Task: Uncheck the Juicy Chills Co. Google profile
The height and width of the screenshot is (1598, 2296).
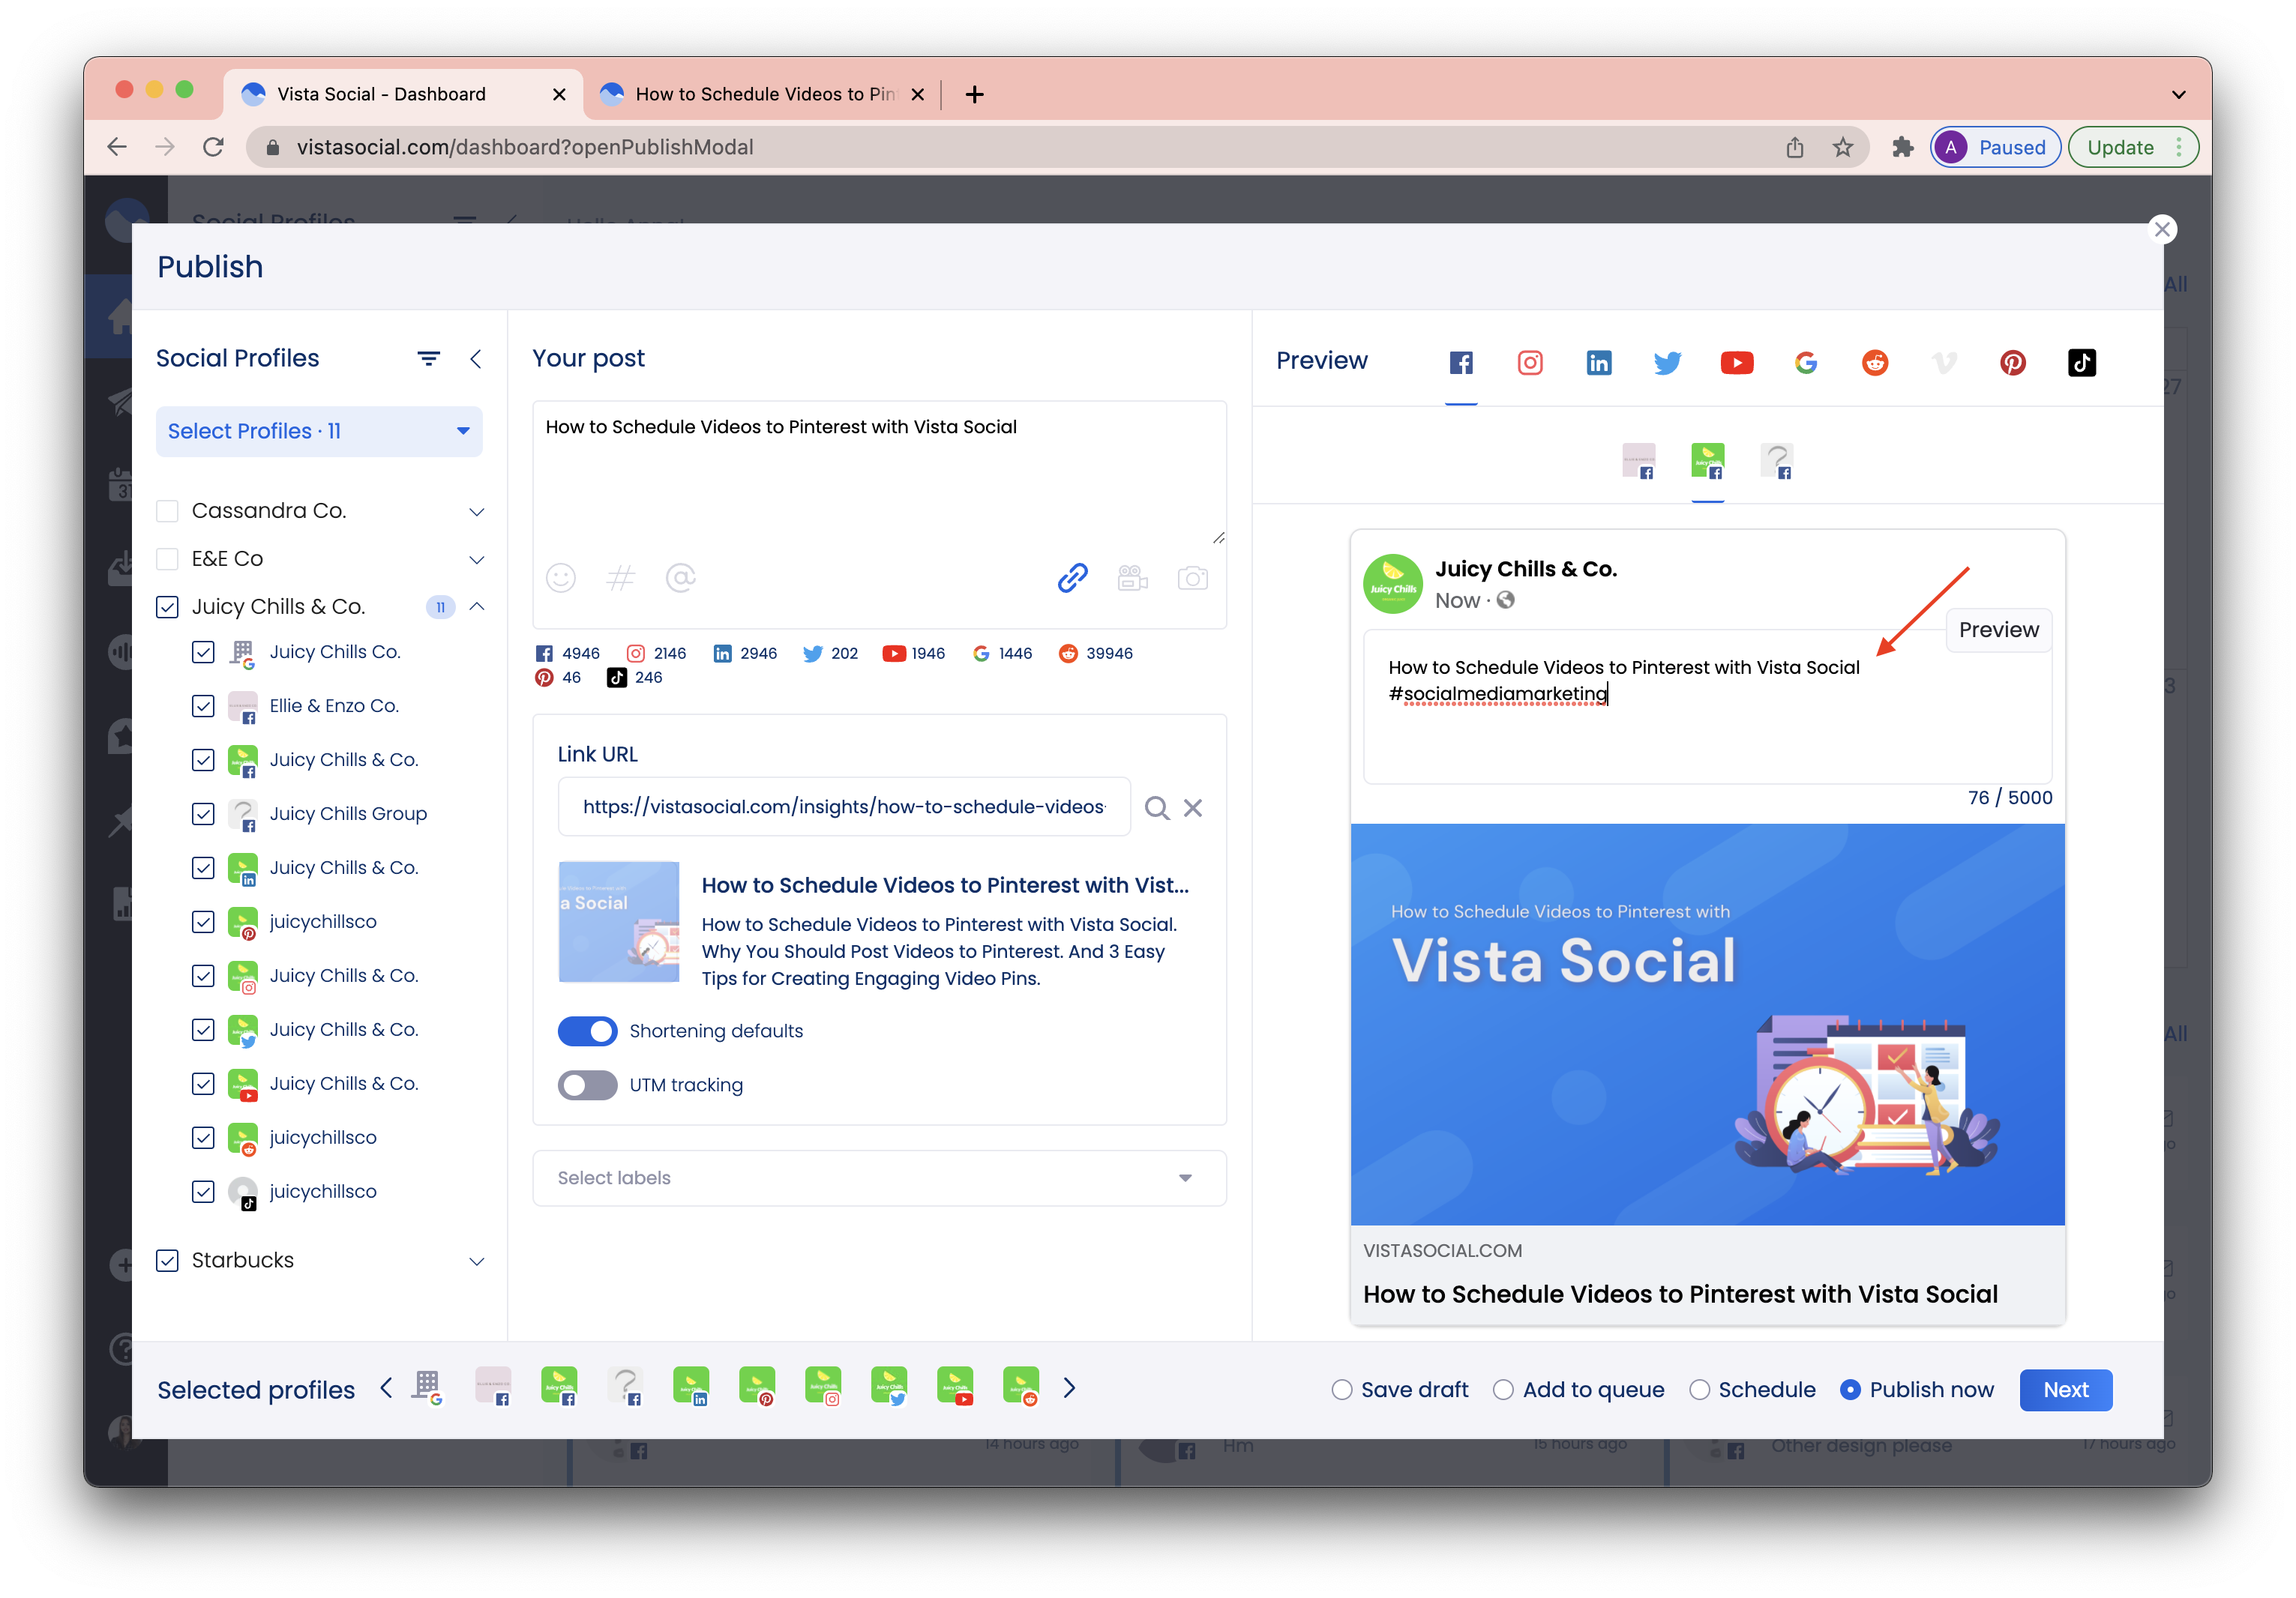Action: [203, 651]
